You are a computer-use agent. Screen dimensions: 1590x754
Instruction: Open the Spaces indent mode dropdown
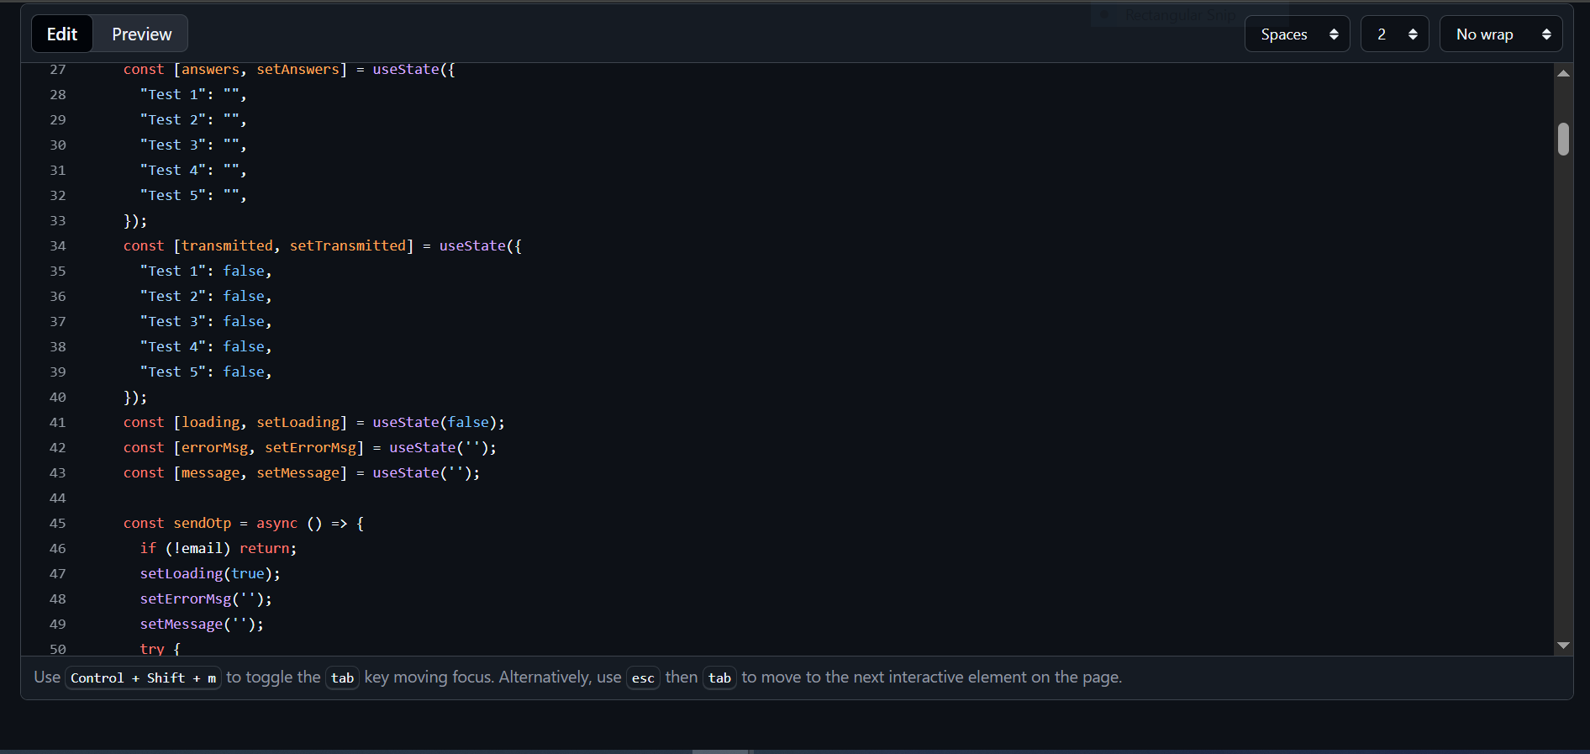coord(1297,34)
